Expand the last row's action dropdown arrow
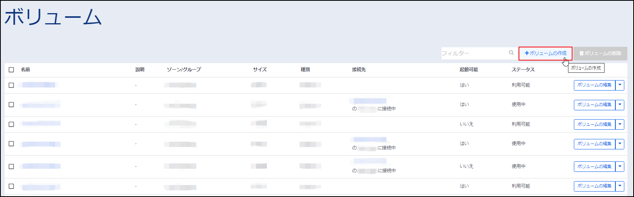The height and width of the screenshot is (197, 634). pyautogui.click(x=620, y=186)
